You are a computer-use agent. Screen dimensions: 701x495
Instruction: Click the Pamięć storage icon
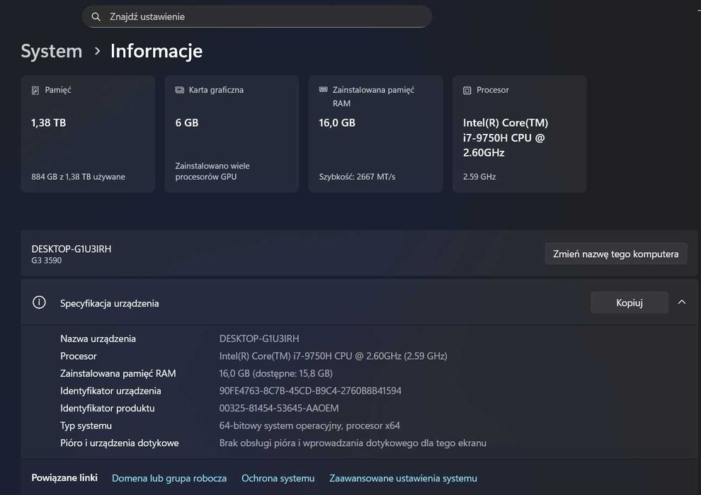pos(35,91)
